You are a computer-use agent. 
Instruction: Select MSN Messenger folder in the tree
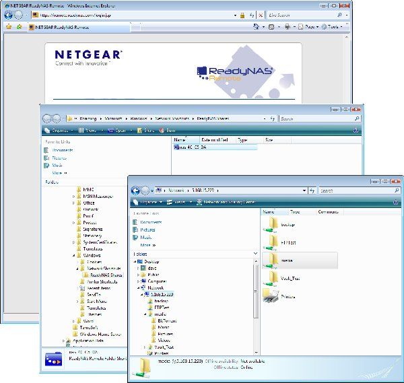tap(98, 197)
